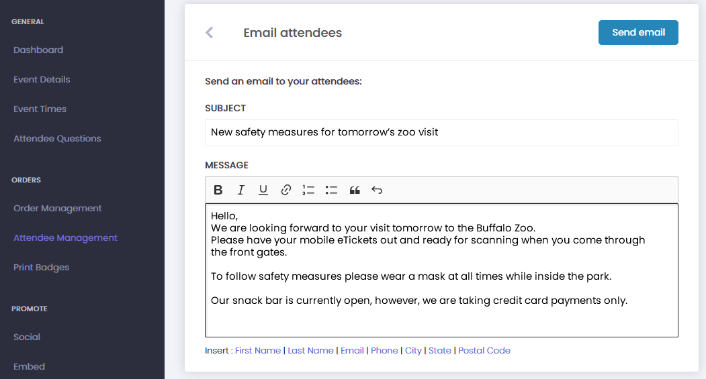The height and width of the screenshot is (379, 706).
Task: Go back using the left chevron arrow
Action: 210,32
